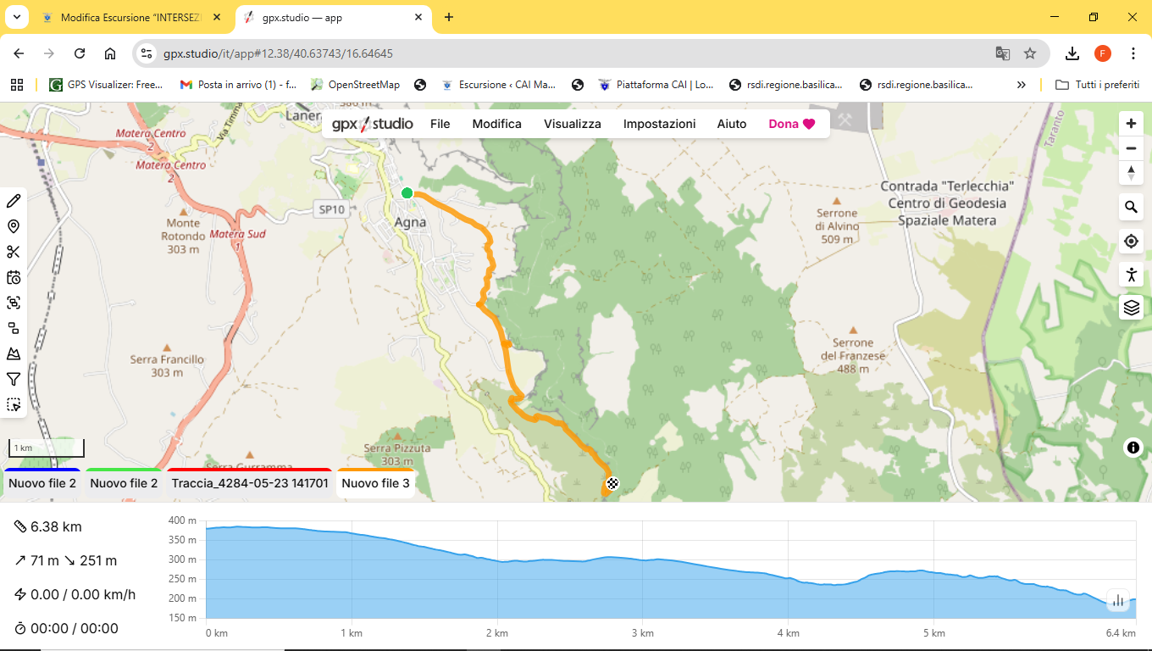Click the gpx.studio logo
Screen dimensions: 1152x651
(372, 124)
